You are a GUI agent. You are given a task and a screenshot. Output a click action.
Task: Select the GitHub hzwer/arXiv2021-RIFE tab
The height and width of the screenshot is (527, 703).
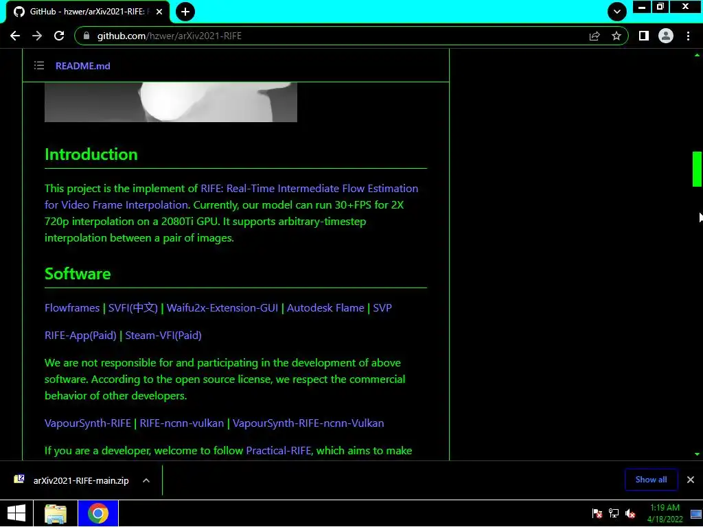pyautogui.click(x=87, y=12)
